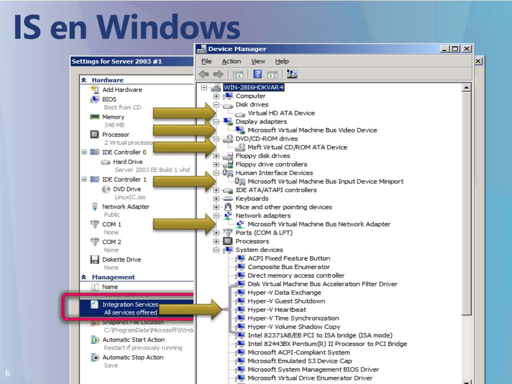
Task: Click the Automatic Start Action icon
Action: tap(94, 340)
